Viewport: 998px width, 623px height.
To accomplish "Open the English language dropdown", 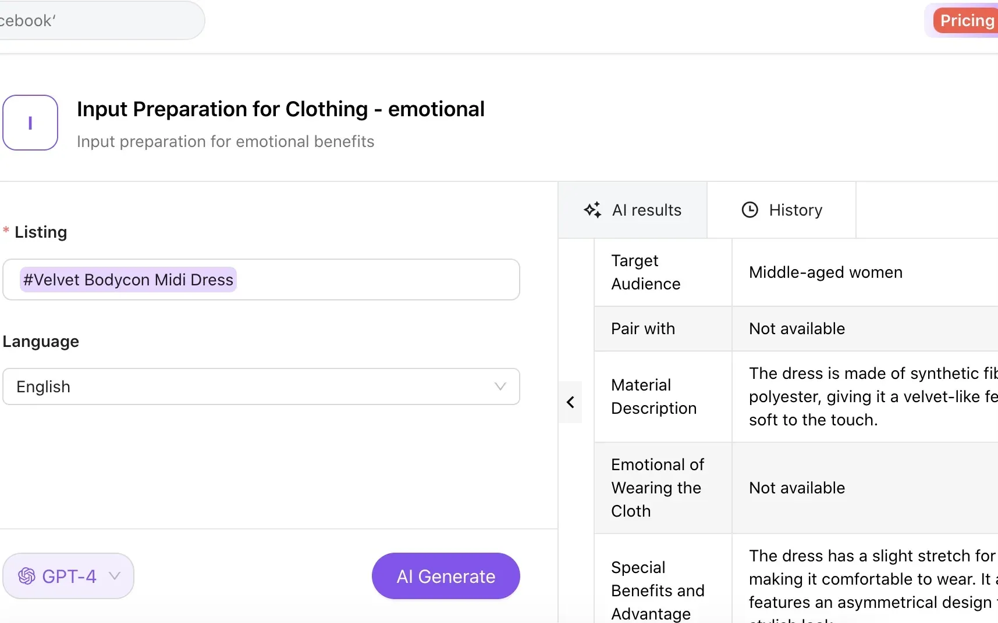I will [260, 386].
